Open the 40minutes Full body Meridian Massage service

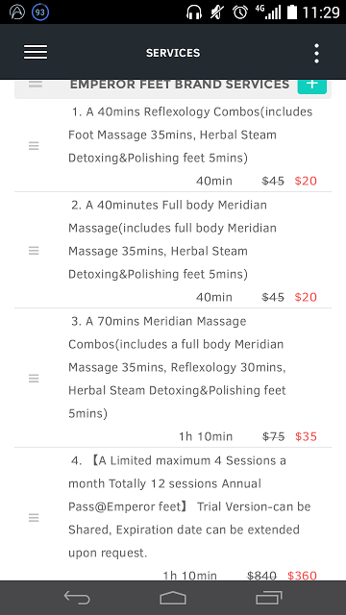click(173, 250)
